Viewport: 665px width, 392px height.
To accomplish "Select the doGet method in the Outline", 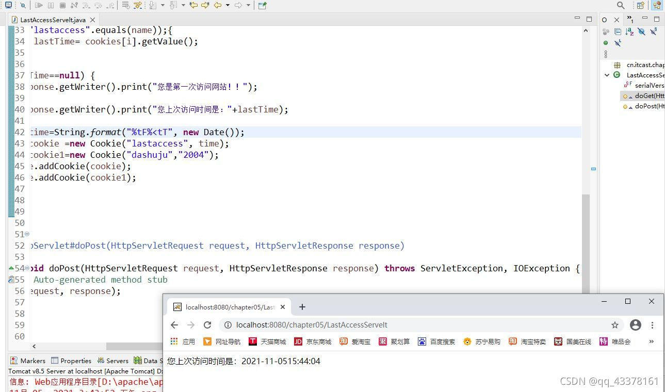I will tap(648, 96).
